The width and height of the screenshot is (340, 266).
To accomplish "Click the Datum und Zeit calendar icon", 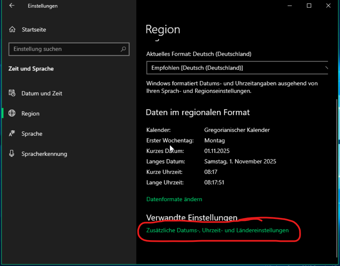I will pos(12,93).
